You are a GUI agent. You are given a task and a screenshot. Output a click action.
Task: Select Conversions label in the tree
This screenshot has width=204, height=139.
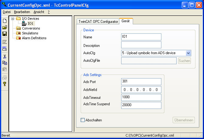[31, 28]
